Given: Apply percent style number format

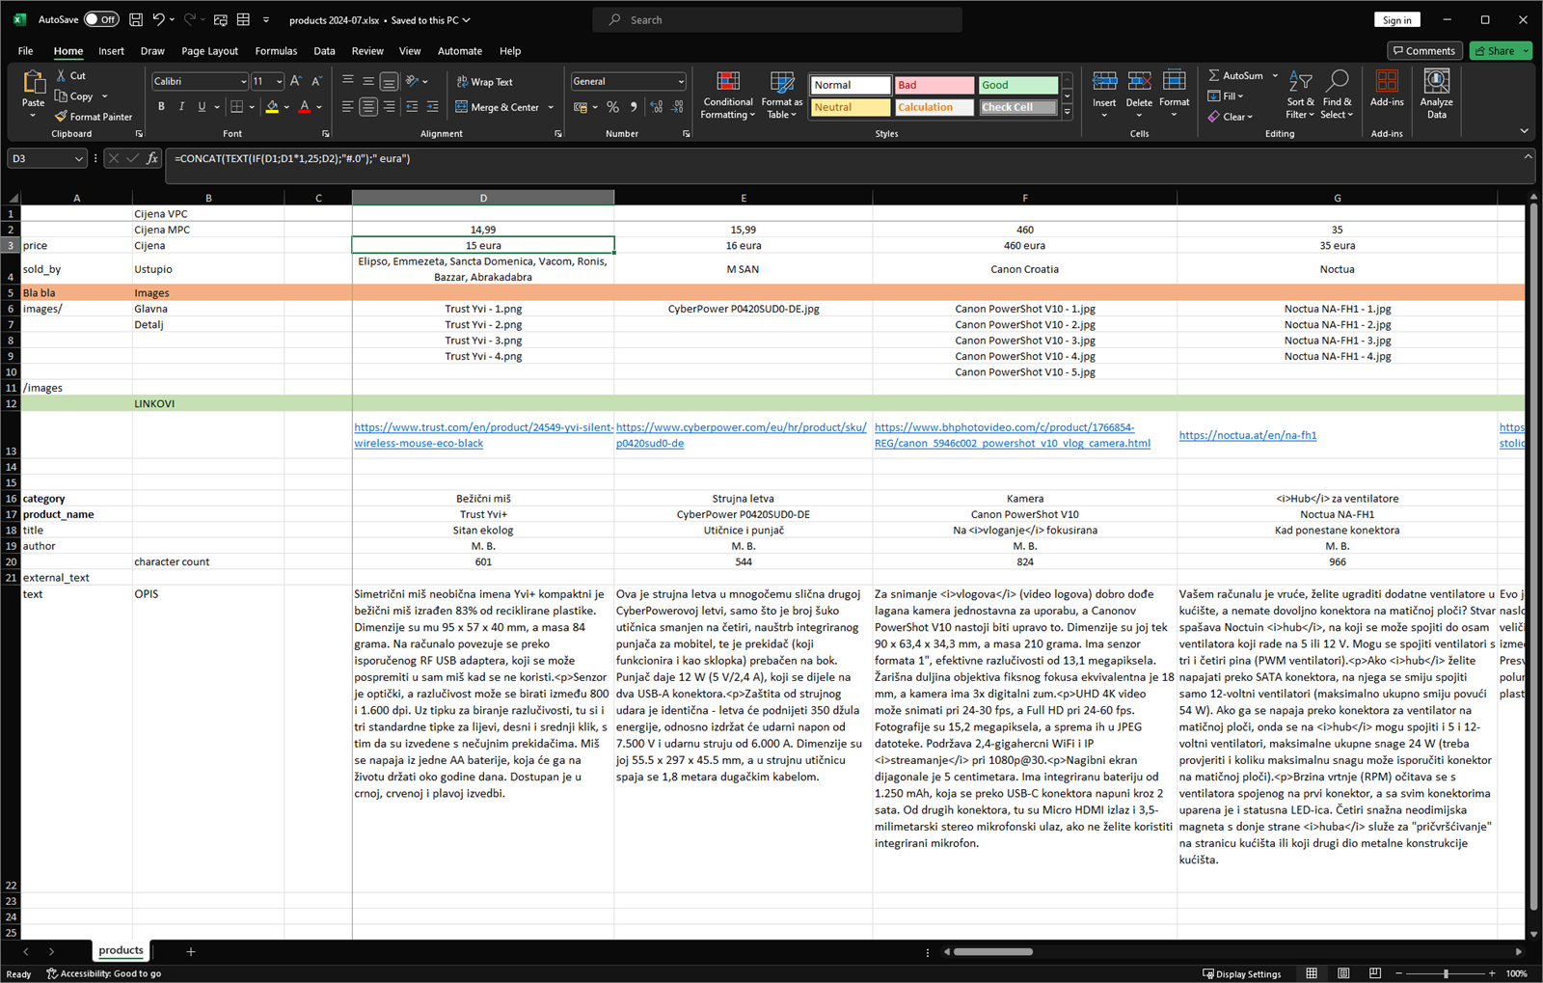Looking at the screenshot, I should (x=612, y=107).
